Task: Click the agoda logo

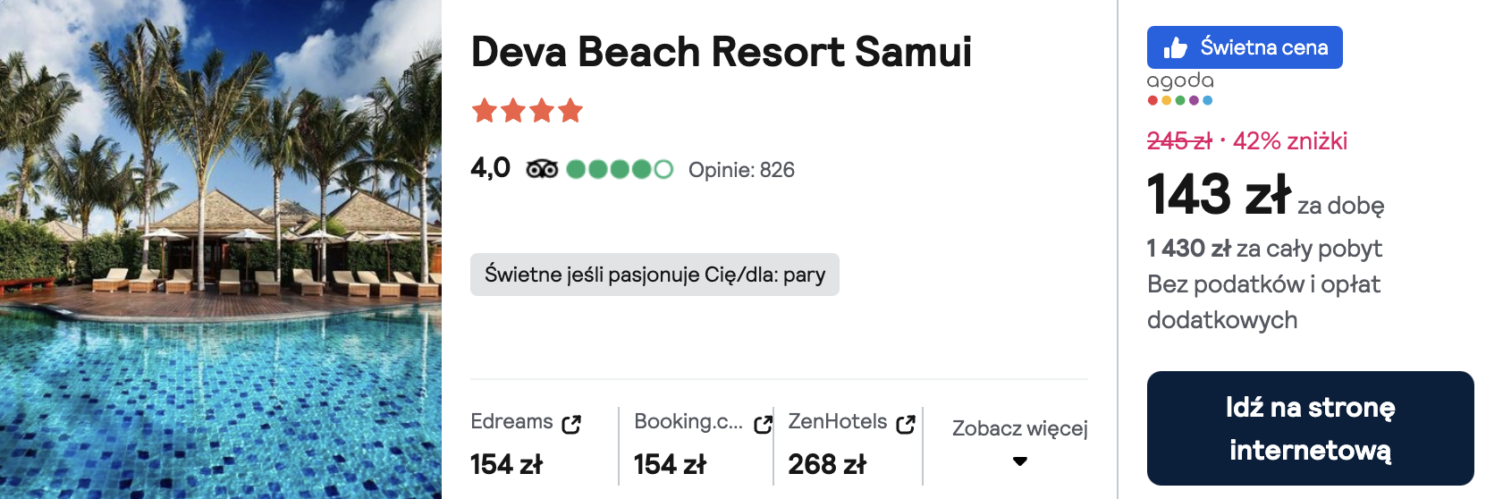Action: [x=1180, y=88]
